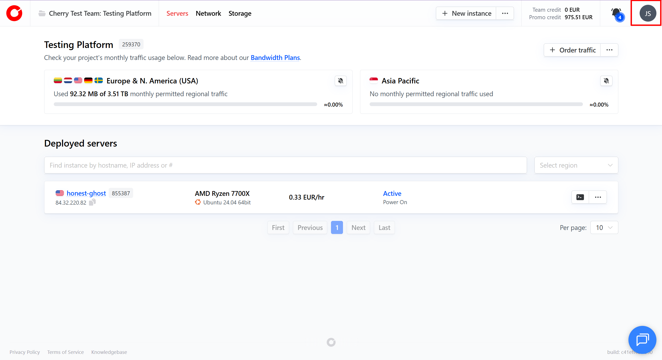This screenshot has height=360, width=662.
Task: Open more options beside New instance
Action: 505,13
